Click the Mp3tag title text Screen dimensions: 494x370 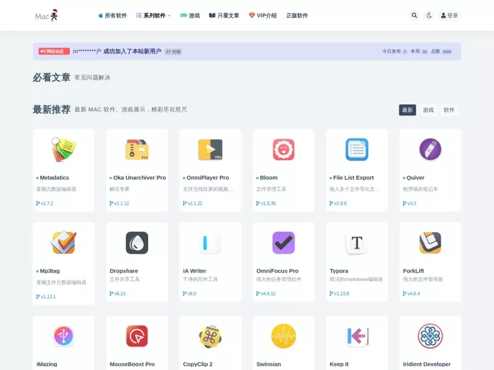49,271
